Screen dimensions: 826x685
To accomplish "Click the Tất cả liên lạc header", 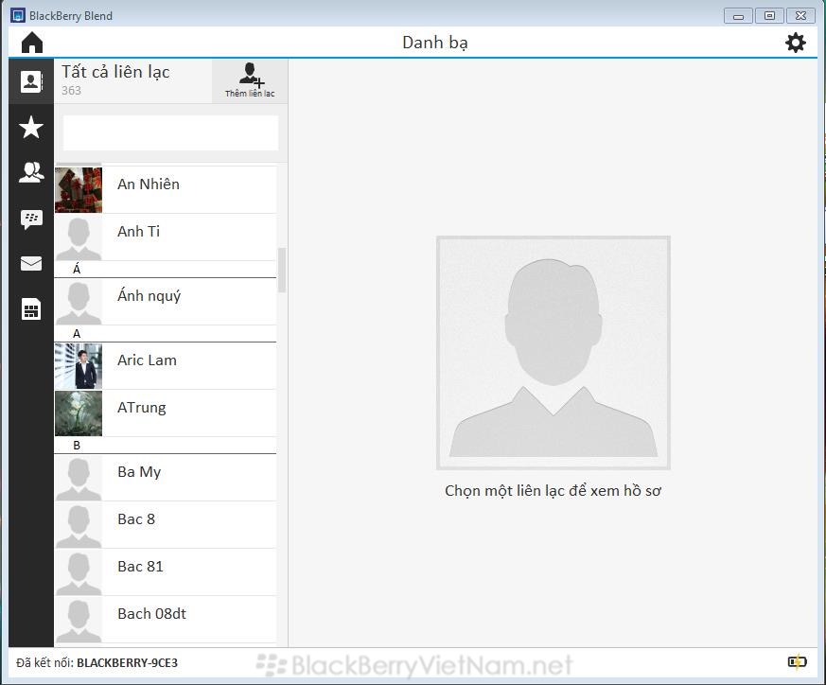I will click(x=116, y=73).
